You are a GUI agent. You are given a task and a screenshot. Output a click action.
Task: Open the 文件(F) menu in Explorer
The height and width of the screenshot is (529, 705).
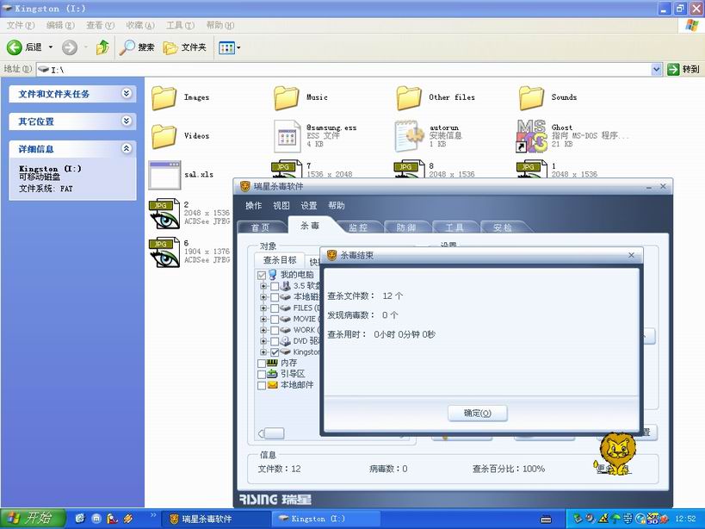[x=21, y=25]
